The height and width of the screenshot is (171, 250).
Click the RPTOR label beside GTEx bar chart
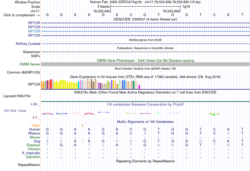coord(34,84)
